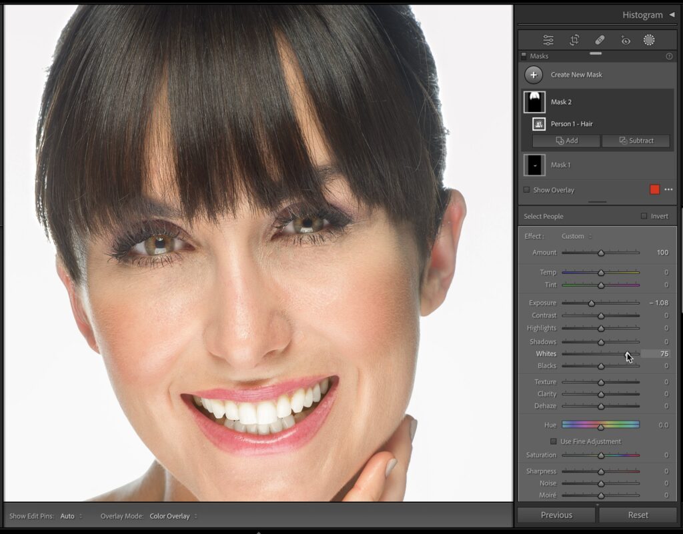This screenshot has height=534, width=683.
Task: Open overlay options three-dot menu
Action: [668, 190]
